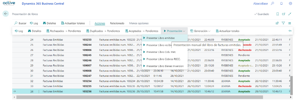Image resolution: width=298 pixels, height=104 pixels.
Task: Open record number 34 link
Action: pyautogui.click(x=32, y=92)
